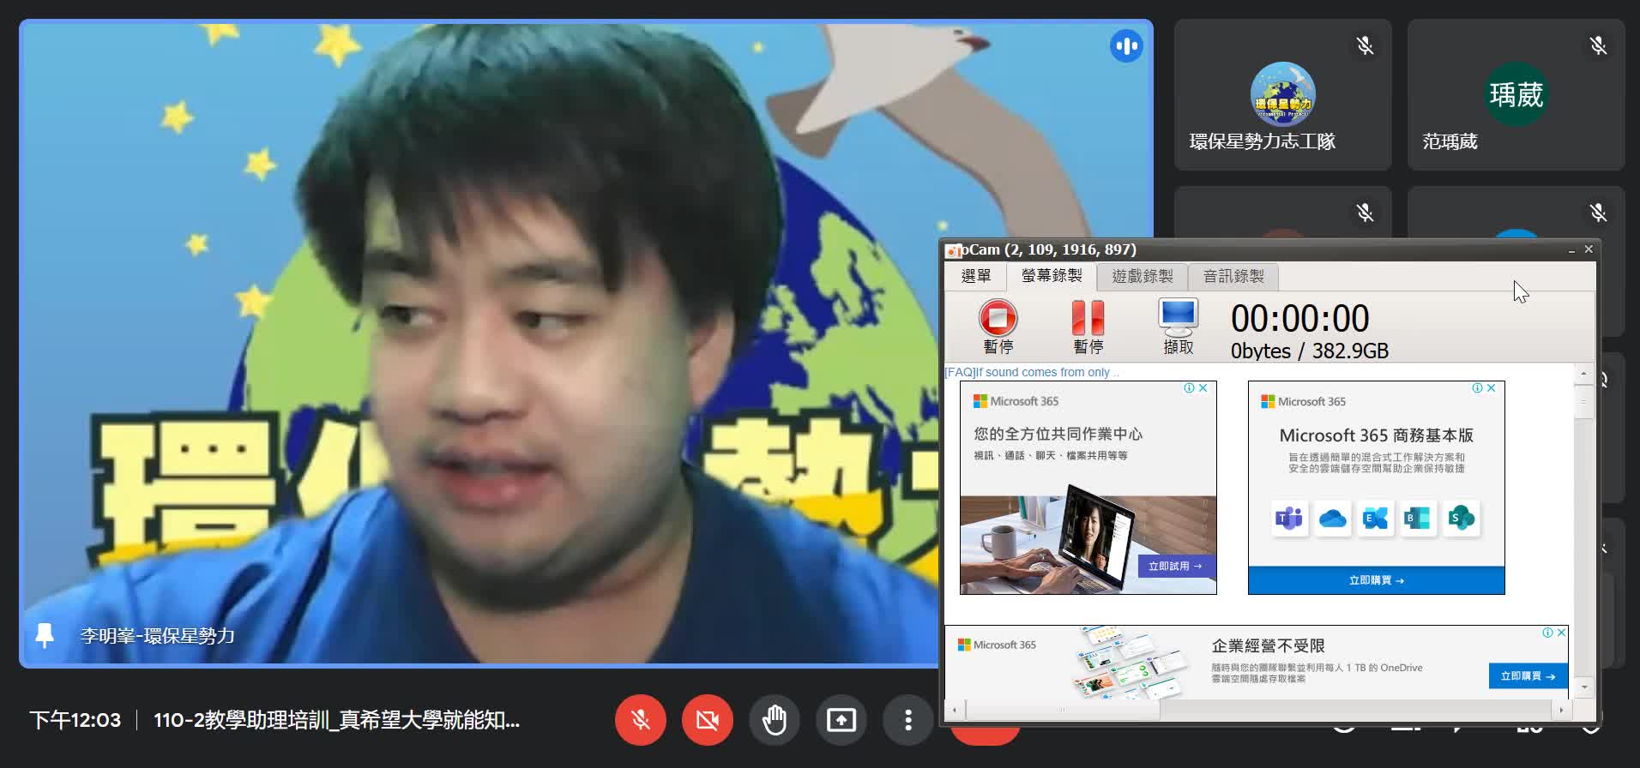Click the 0bytes / 382.9GB storage text

coord(1309,351)
